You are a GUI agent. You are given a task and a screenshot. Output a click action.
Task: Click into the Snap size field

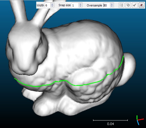pos(75,5)
